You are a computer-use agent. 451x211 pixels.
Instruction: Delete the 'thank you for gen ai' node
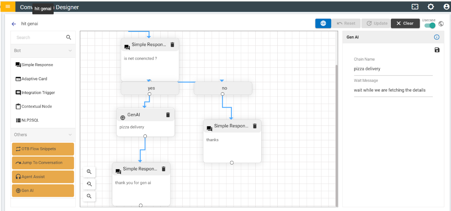(x=163, y=169)
